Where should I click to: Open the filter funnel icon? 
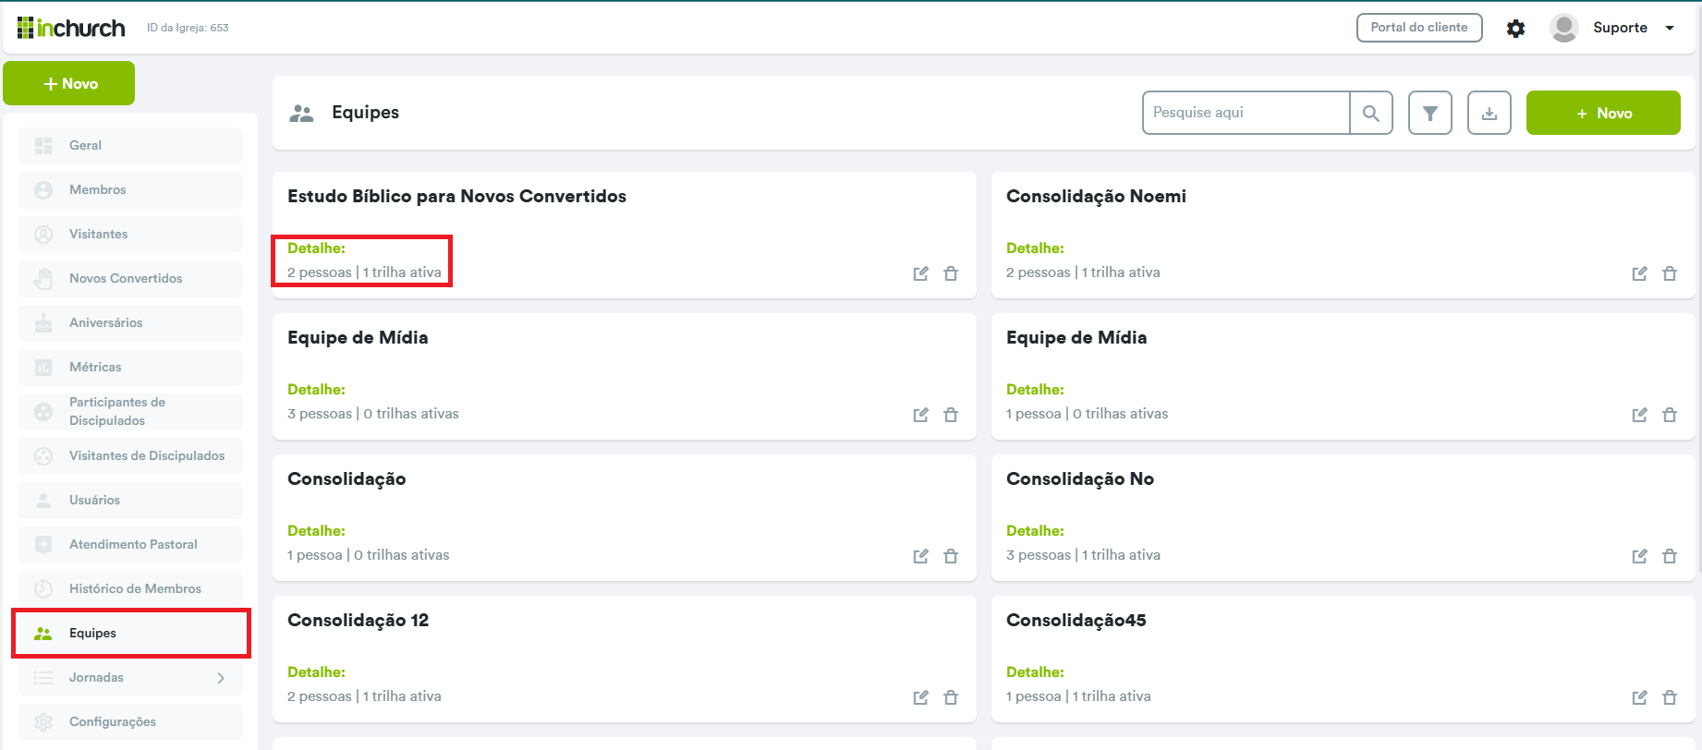1429,113
